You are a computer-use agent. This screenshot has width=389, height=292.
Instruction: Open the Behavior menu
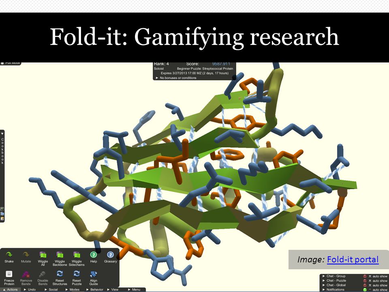[x=95, y=290]
